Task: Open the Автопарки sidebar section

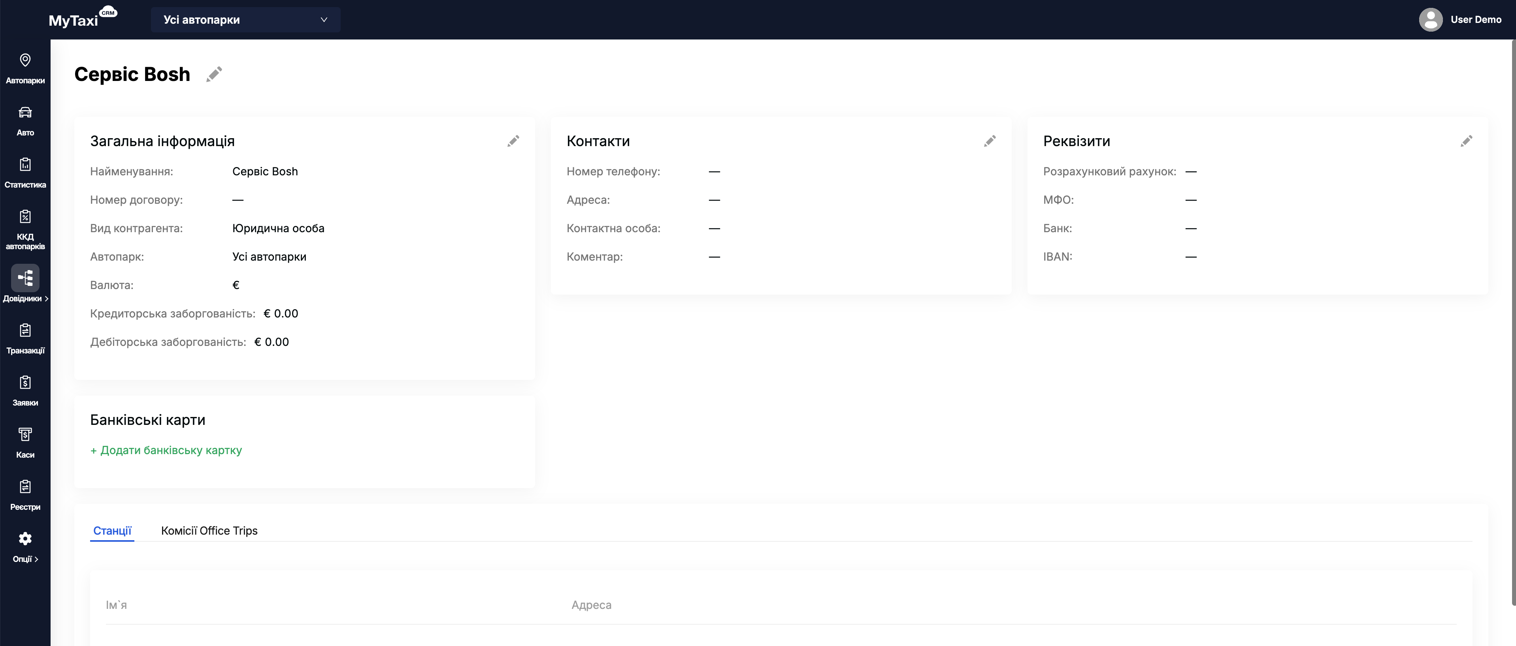Action: pyautogui.click(x=25, y=69)
